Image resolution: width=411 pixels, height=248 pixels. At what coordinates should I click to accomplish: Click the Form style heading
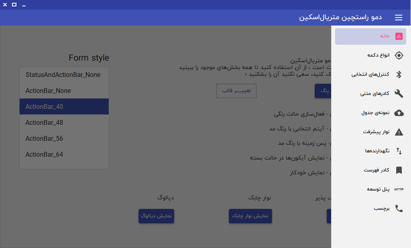pos(89,58)
